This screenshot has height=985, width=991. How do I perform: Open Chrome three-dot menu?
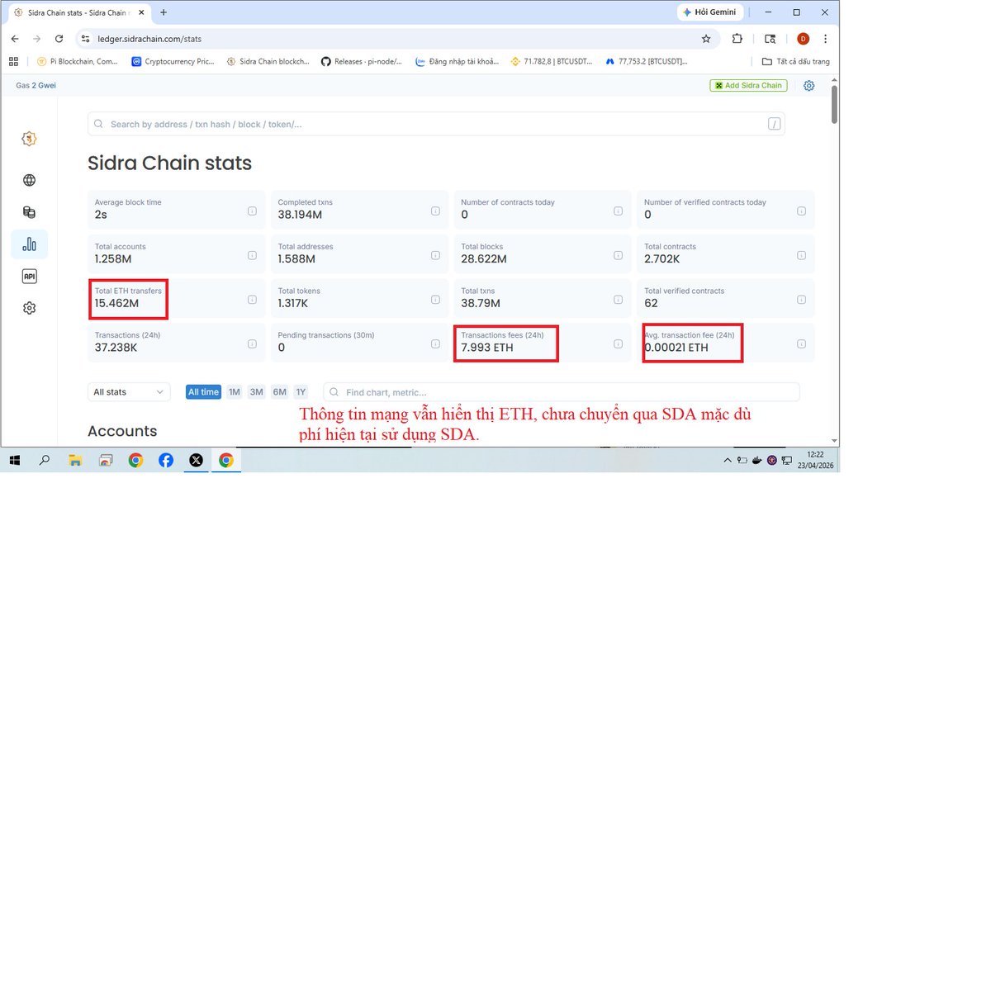[825, 39]
